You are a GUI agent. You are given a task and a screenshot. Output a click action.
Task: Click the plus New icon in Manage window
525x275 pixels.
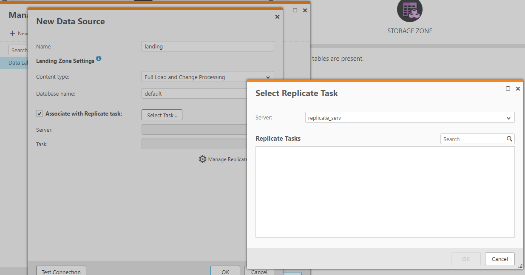tap(12, 33)
